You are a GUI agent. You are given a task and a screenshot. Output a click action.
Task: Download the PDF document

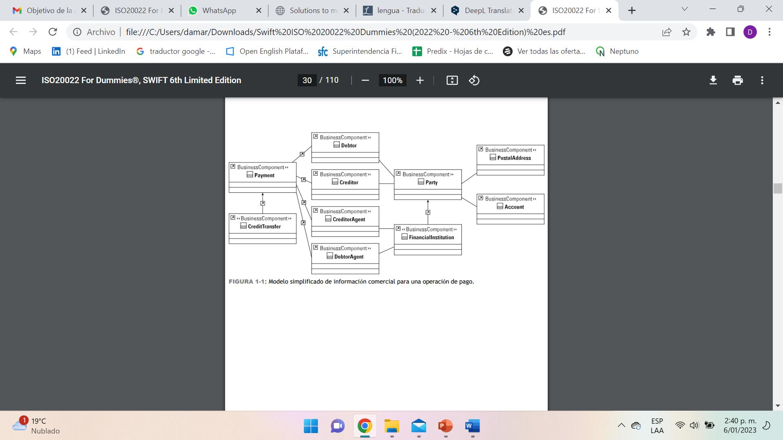point(713,80)
